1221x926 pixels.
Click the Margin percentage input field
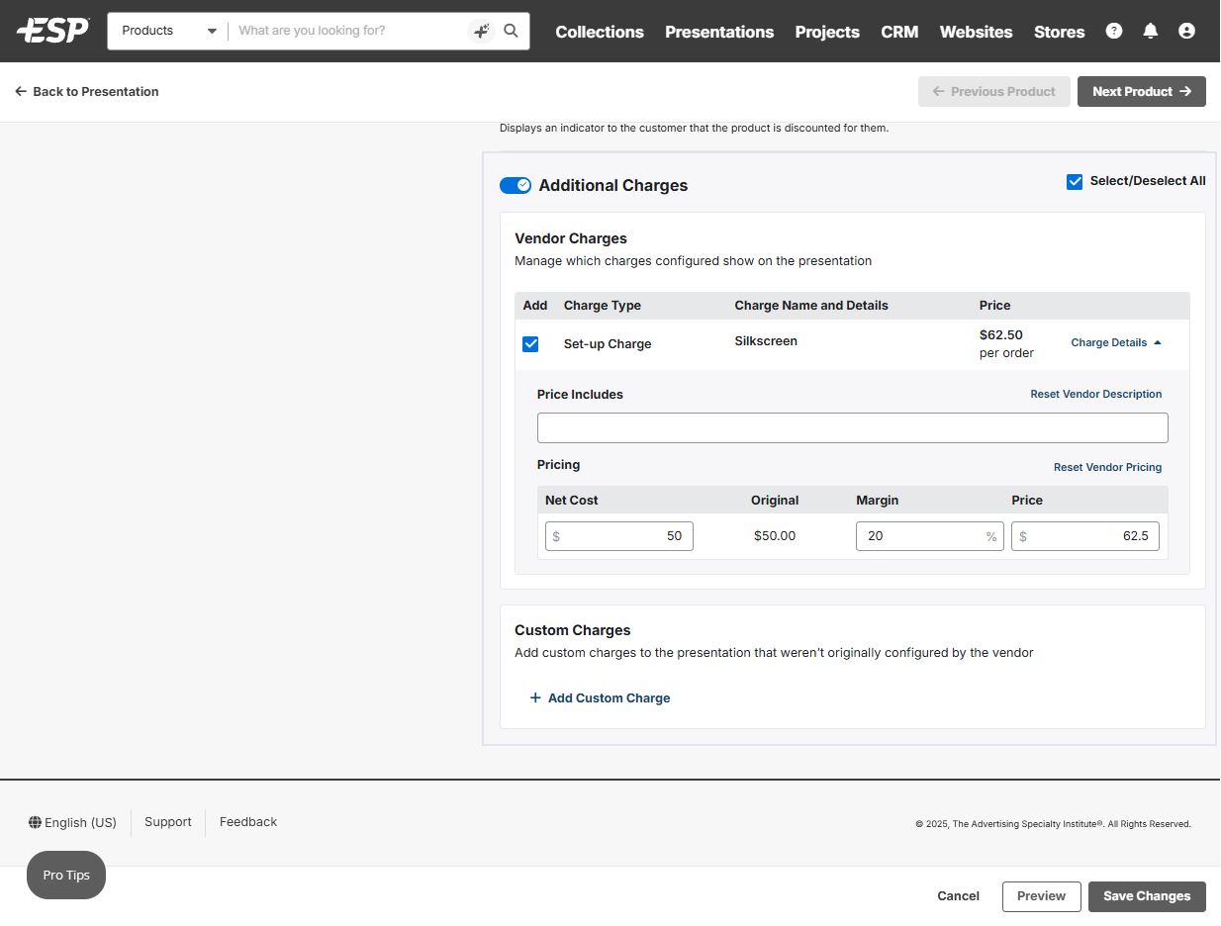pyautogui.click(x=920, y=536)
